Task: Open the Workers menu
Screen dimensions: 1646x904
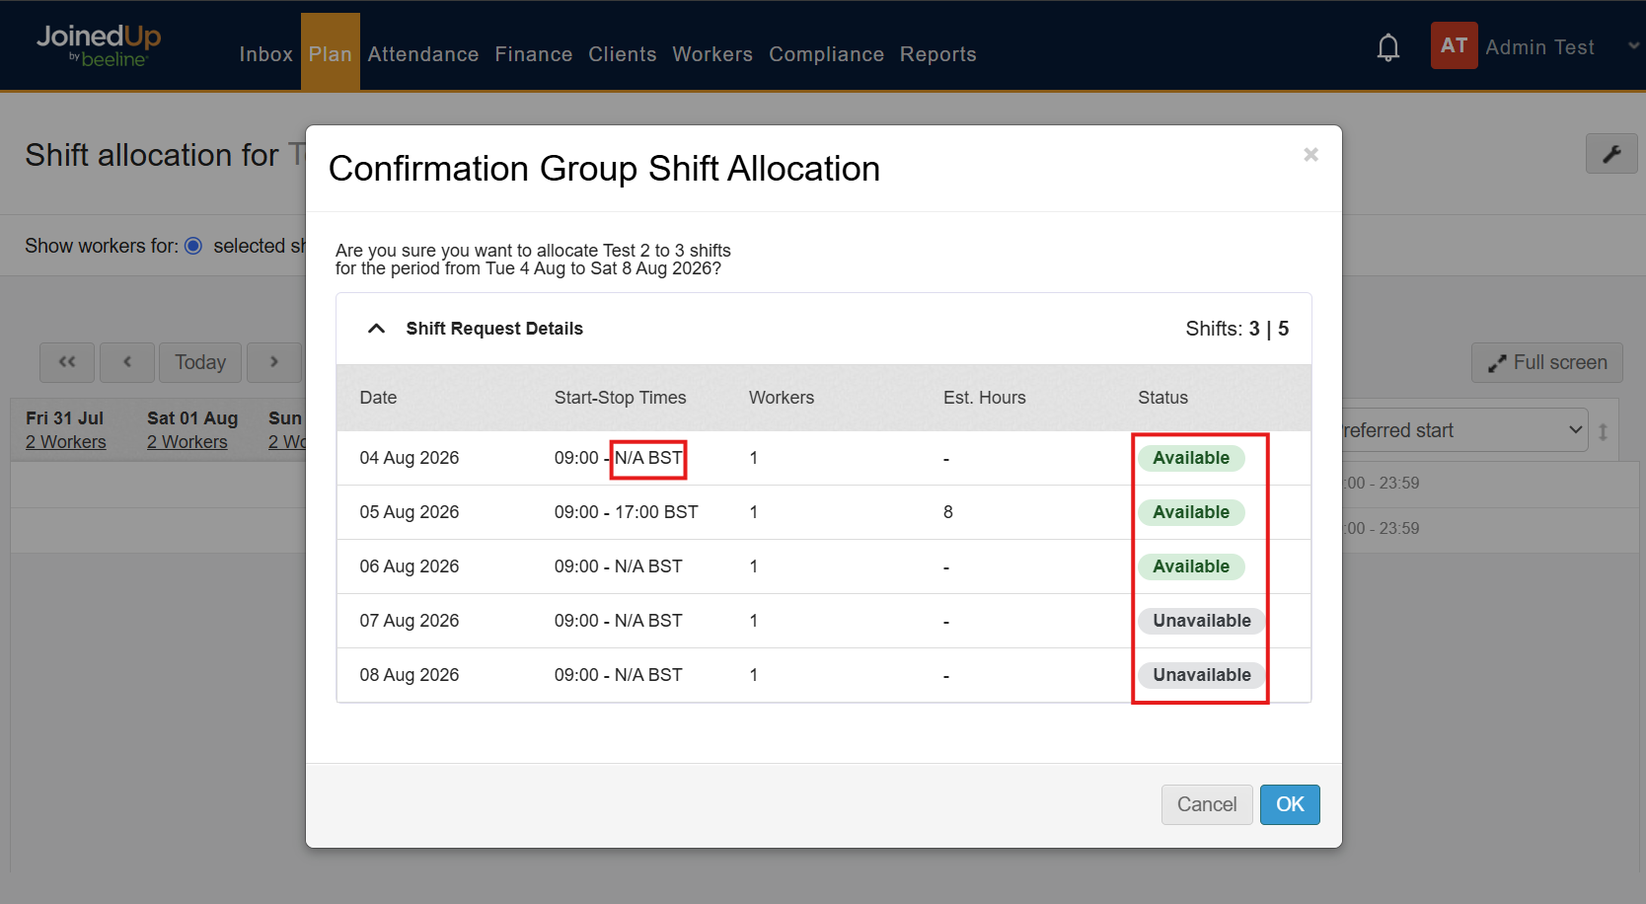Action: coord(712,54)
